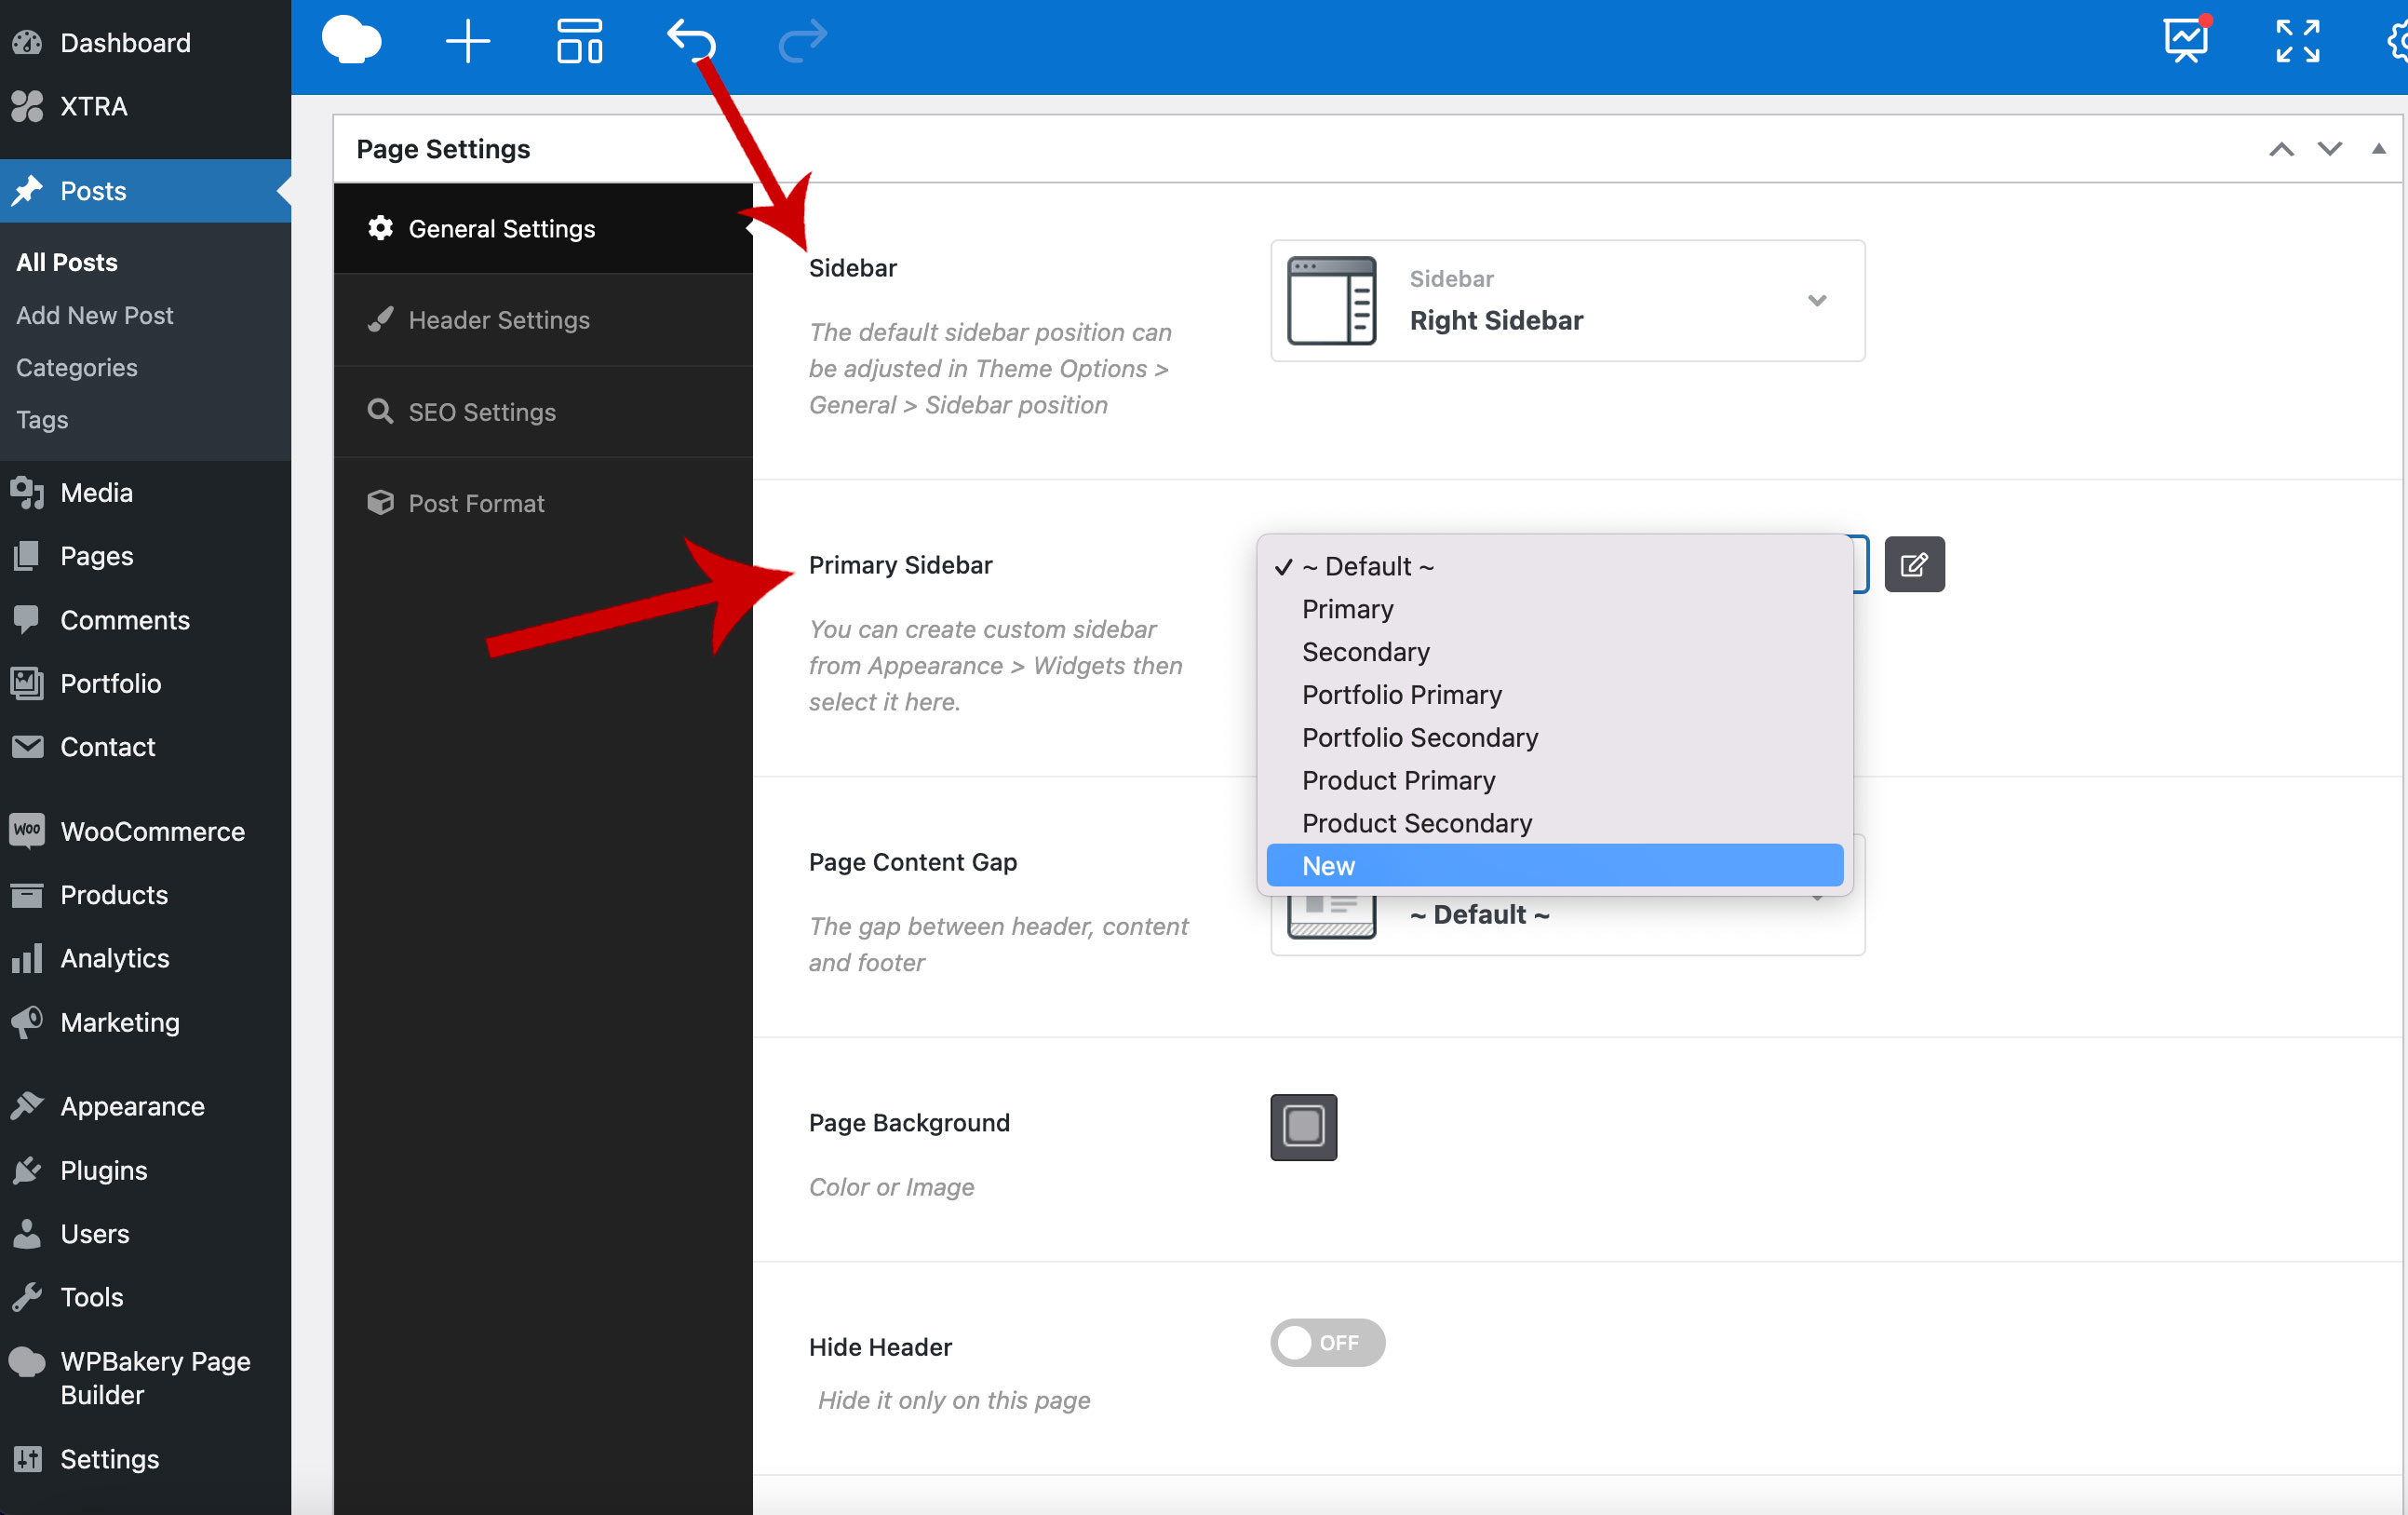
Task: Open the Post Format tab
Action: coord(476,504)
